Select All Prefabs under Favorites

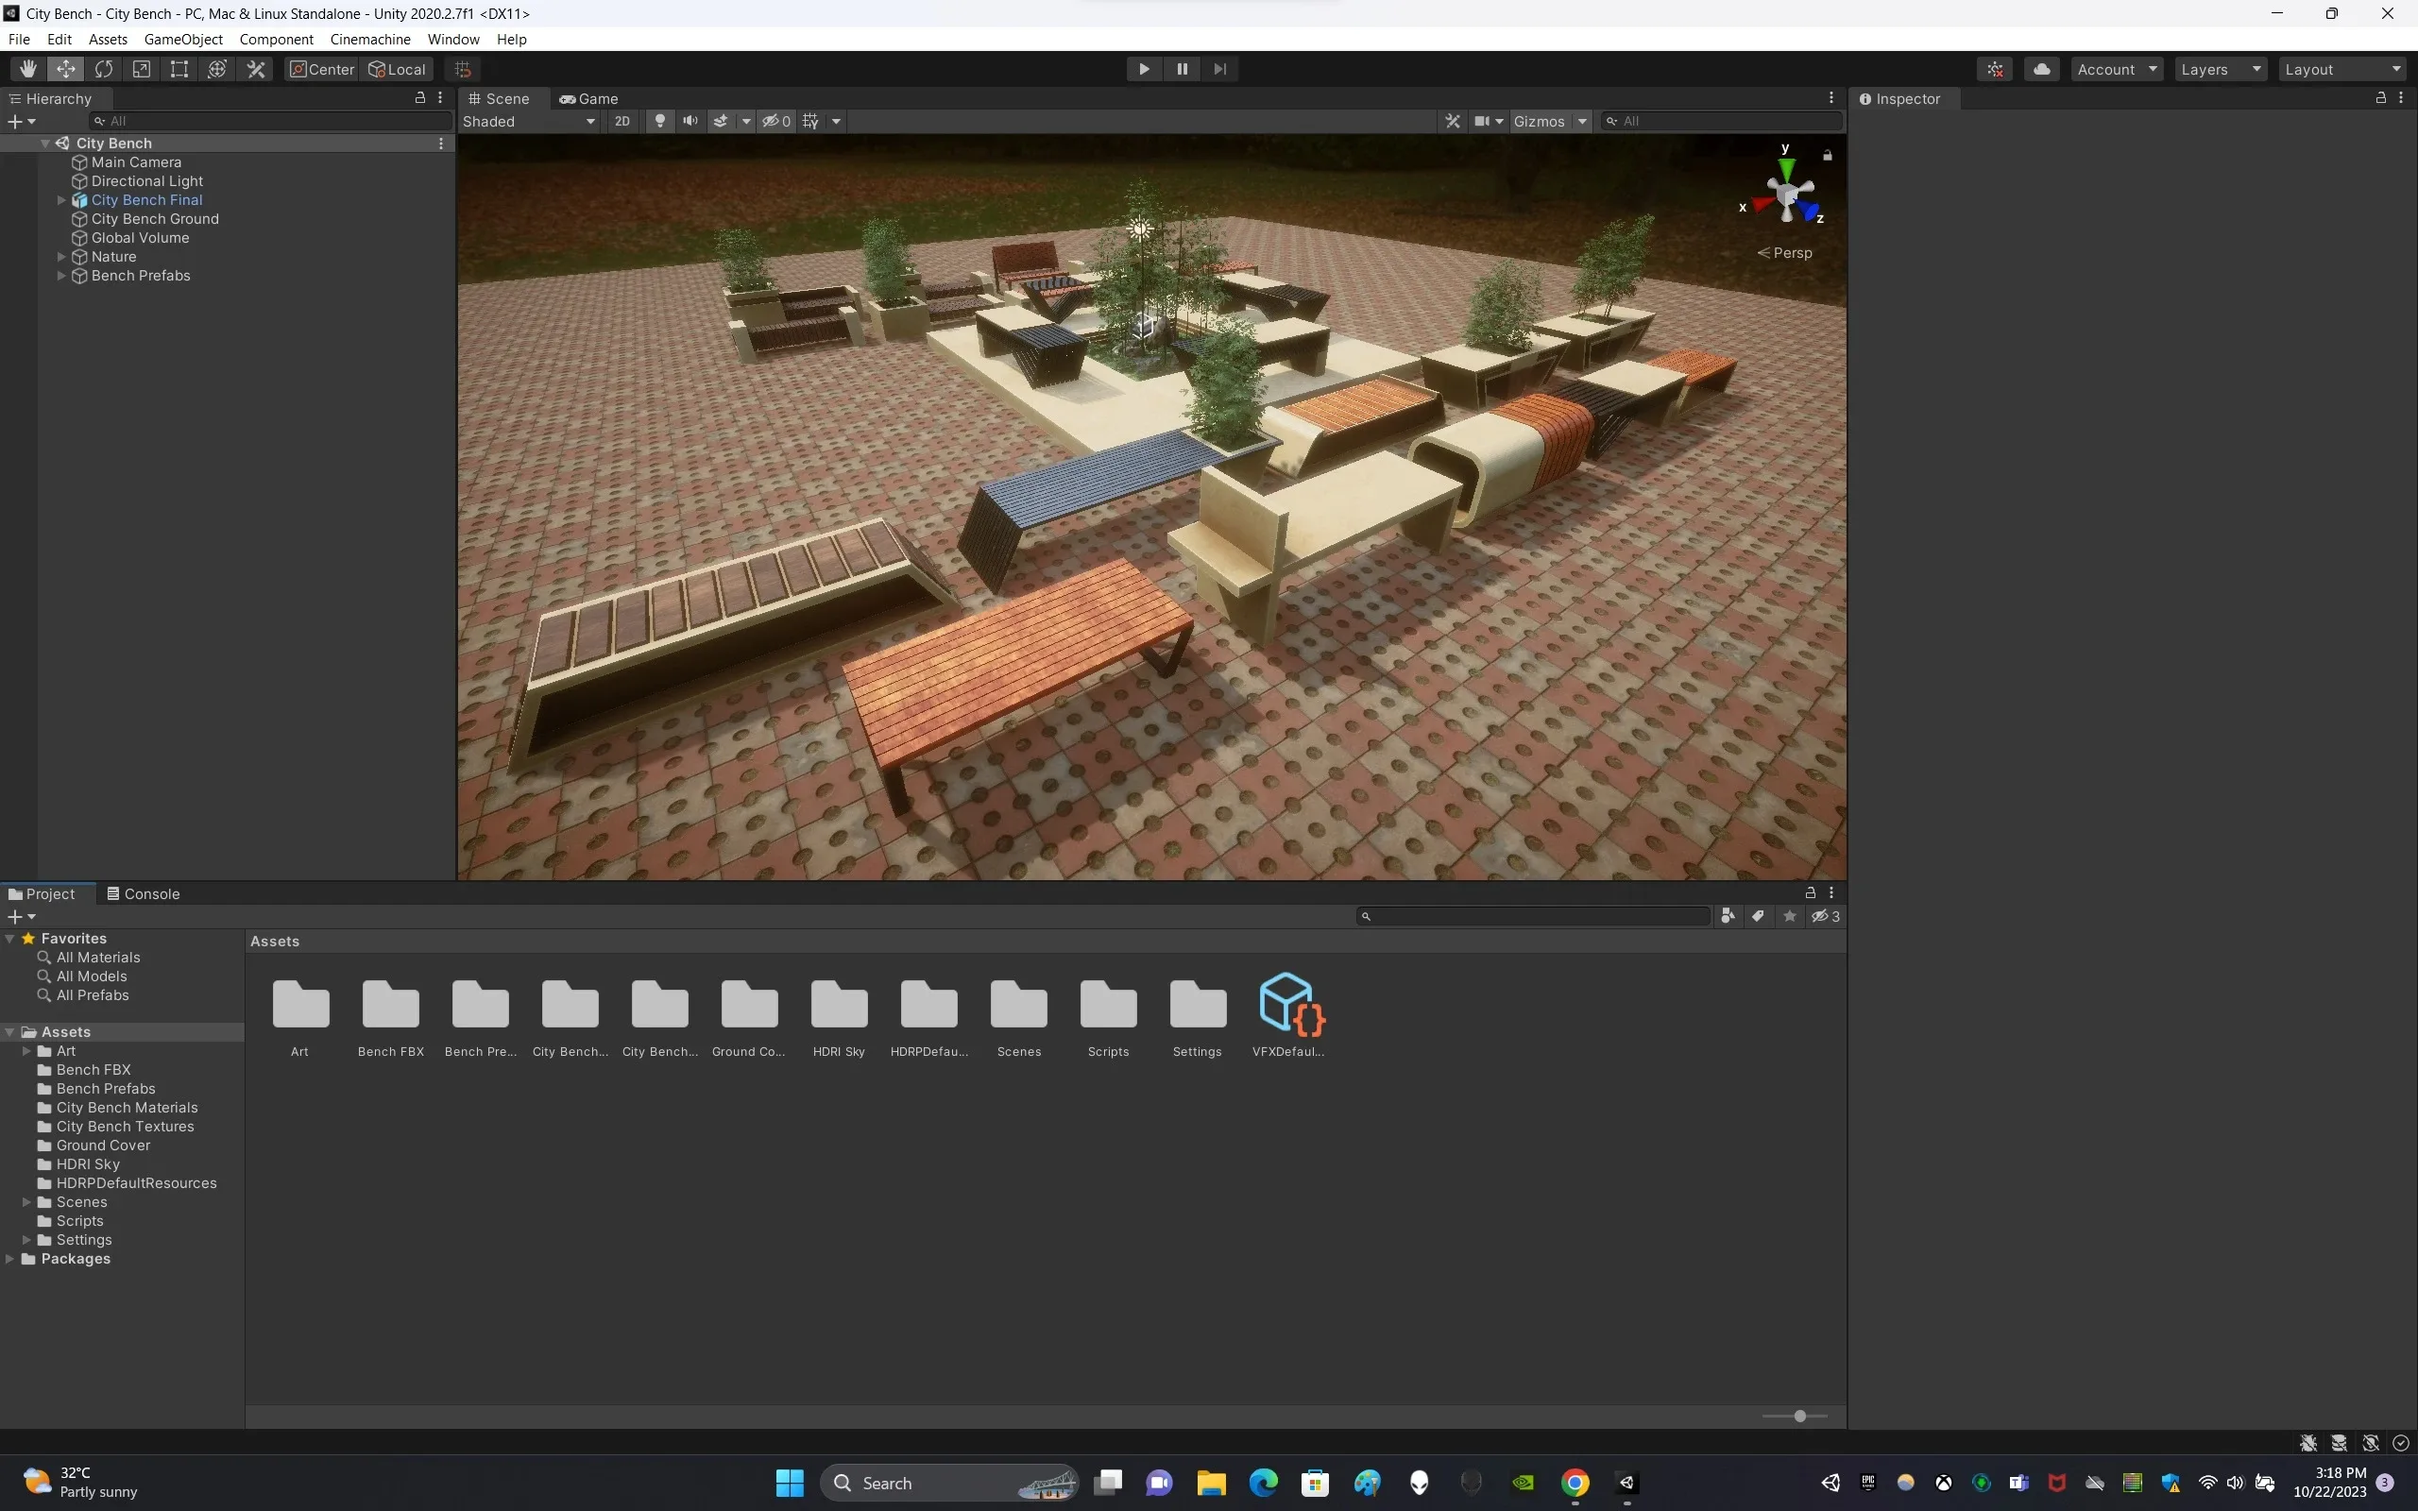(92, 995)
